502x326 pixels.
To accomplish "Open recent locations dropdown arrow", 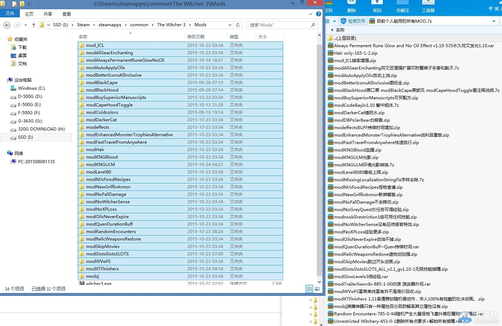I will (x=26, y=25).
